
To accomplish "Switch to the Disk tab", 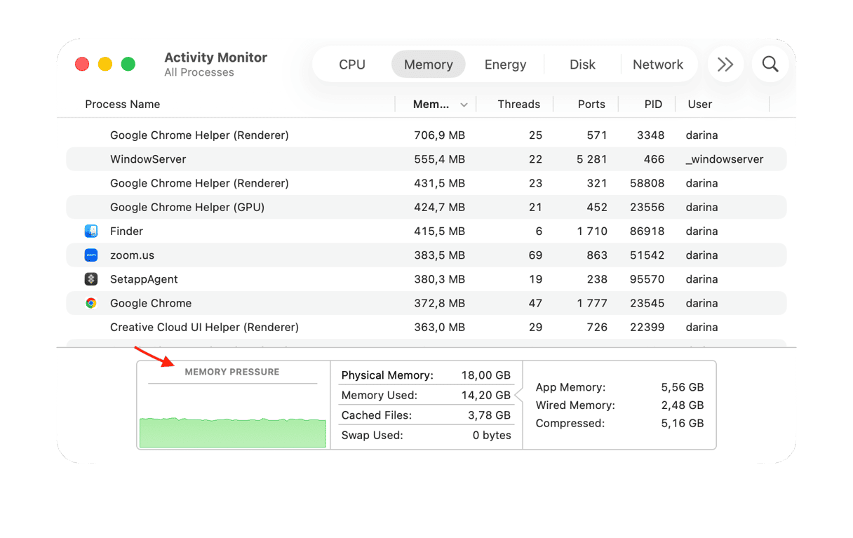I will click(582, 65).
